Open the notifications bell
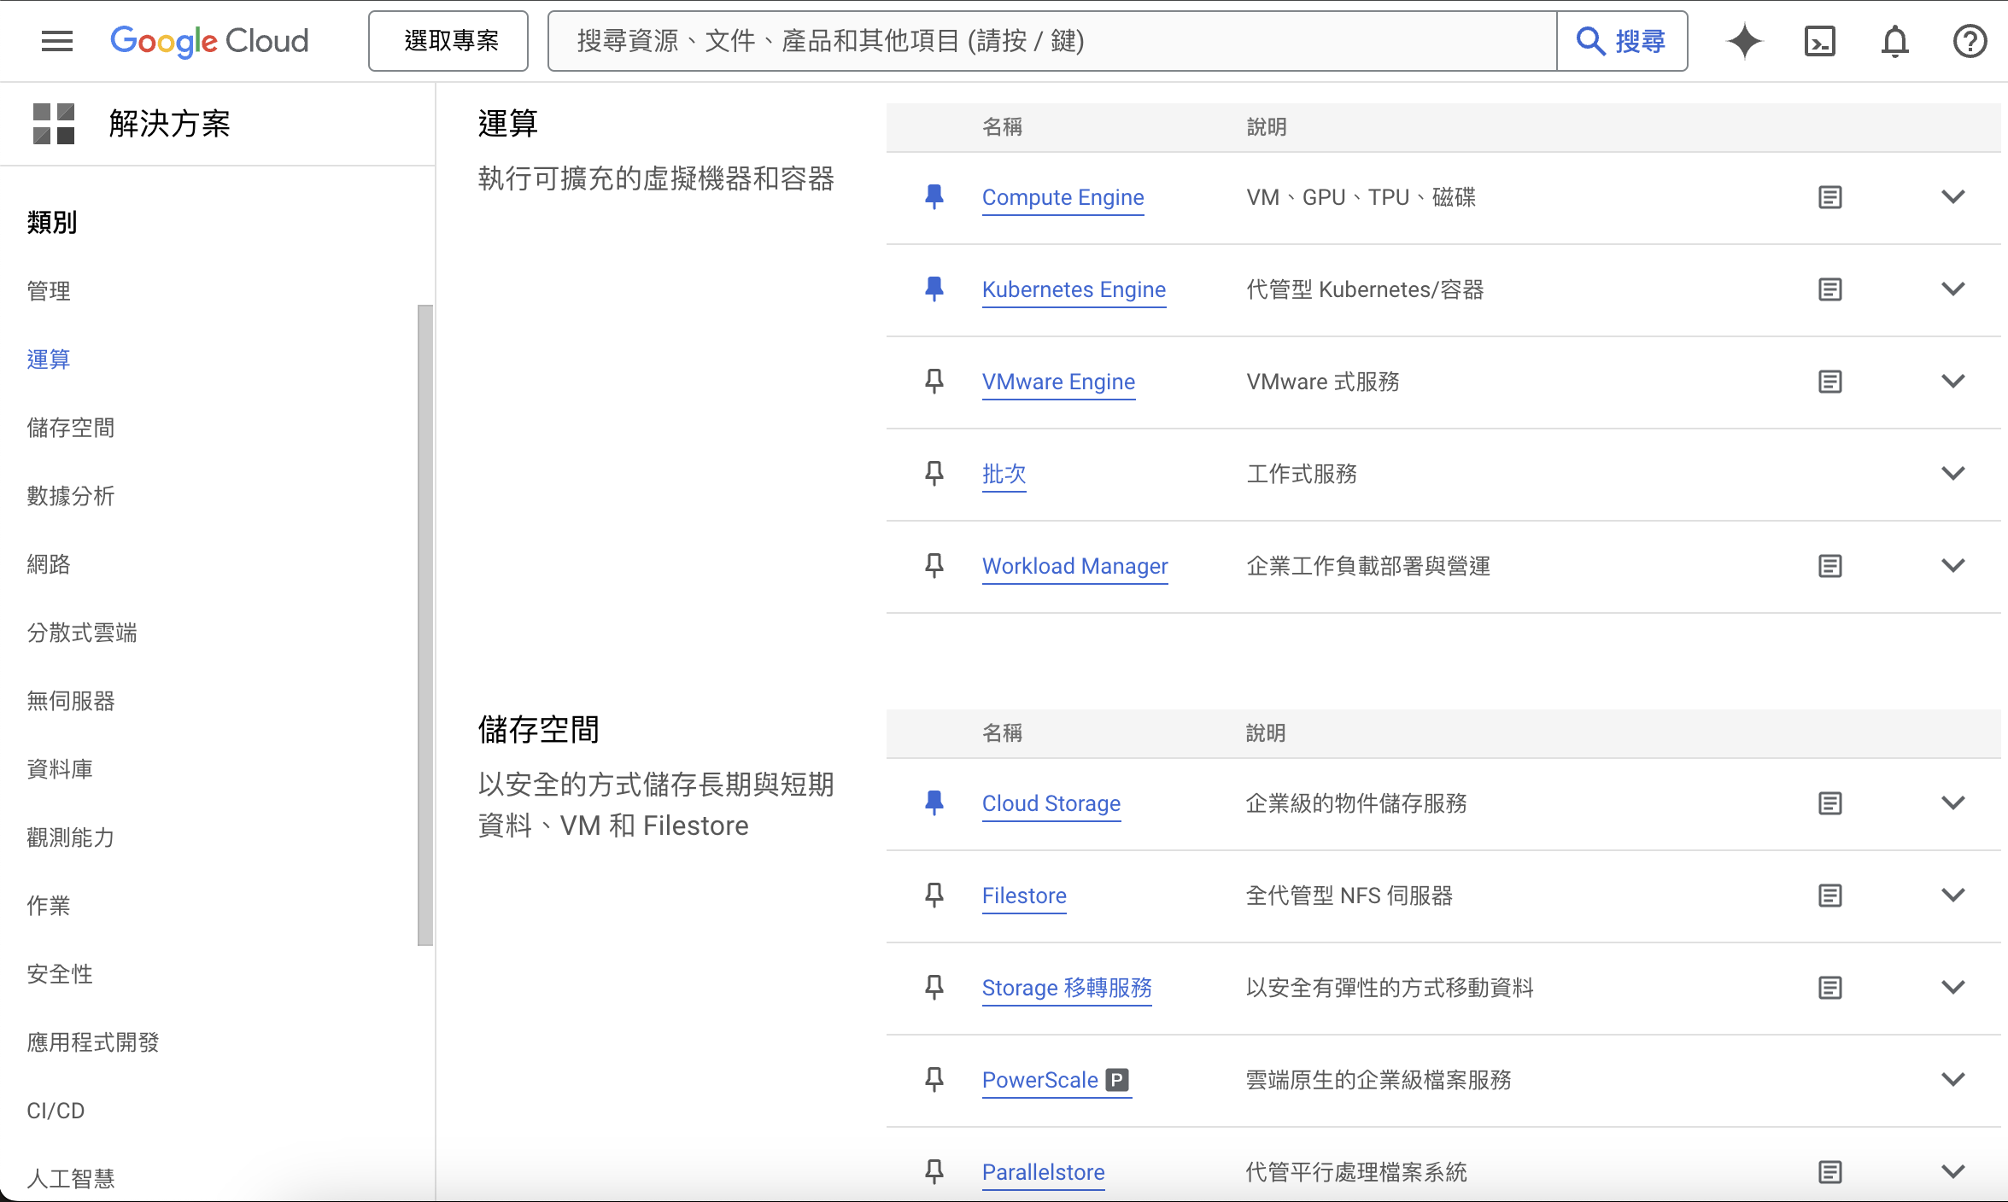2008x1202 pixels. pos(1895,41)
